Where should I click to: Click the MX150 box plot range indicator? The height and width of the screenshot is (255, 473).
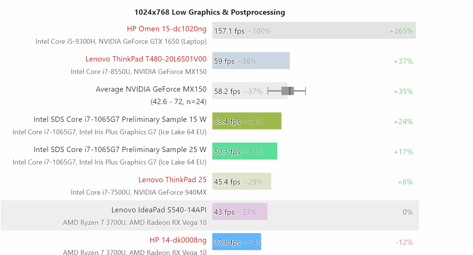click(x=287, y=91)
